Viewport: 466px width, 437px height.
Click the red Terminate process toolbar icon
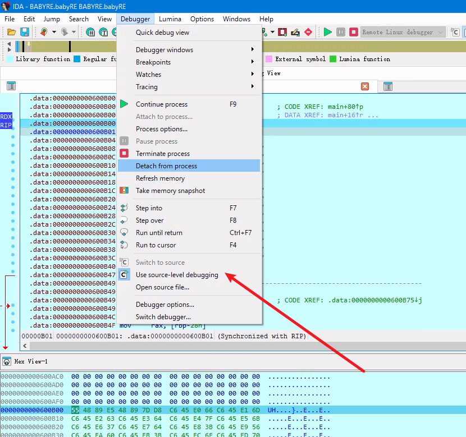tap(353, 32)
